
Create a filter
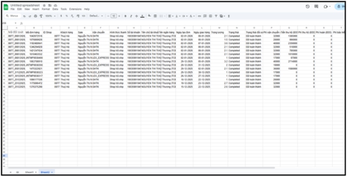coord(216,16)
